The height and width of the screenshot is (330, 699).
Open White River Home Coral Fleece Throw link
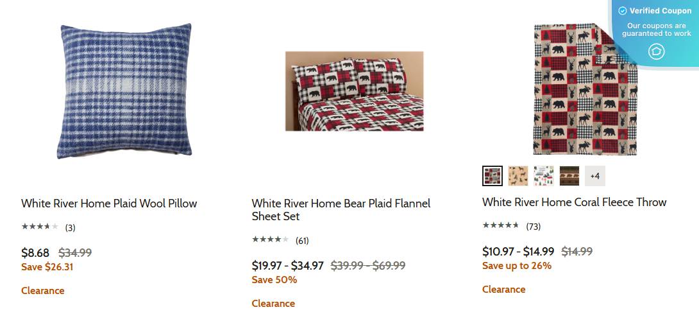coord(575,202)
